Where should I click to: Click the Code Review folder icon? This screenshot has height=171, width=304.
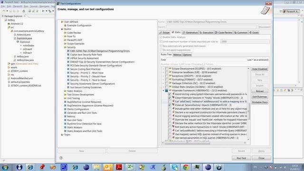pos(65,33)
